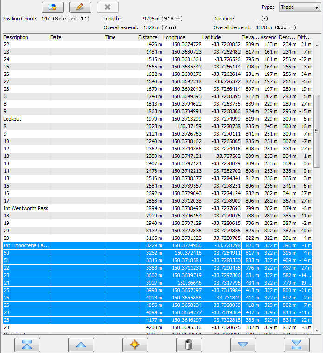
Task: Click the scrollbar down arrow
Action: [x=317, y=331]
